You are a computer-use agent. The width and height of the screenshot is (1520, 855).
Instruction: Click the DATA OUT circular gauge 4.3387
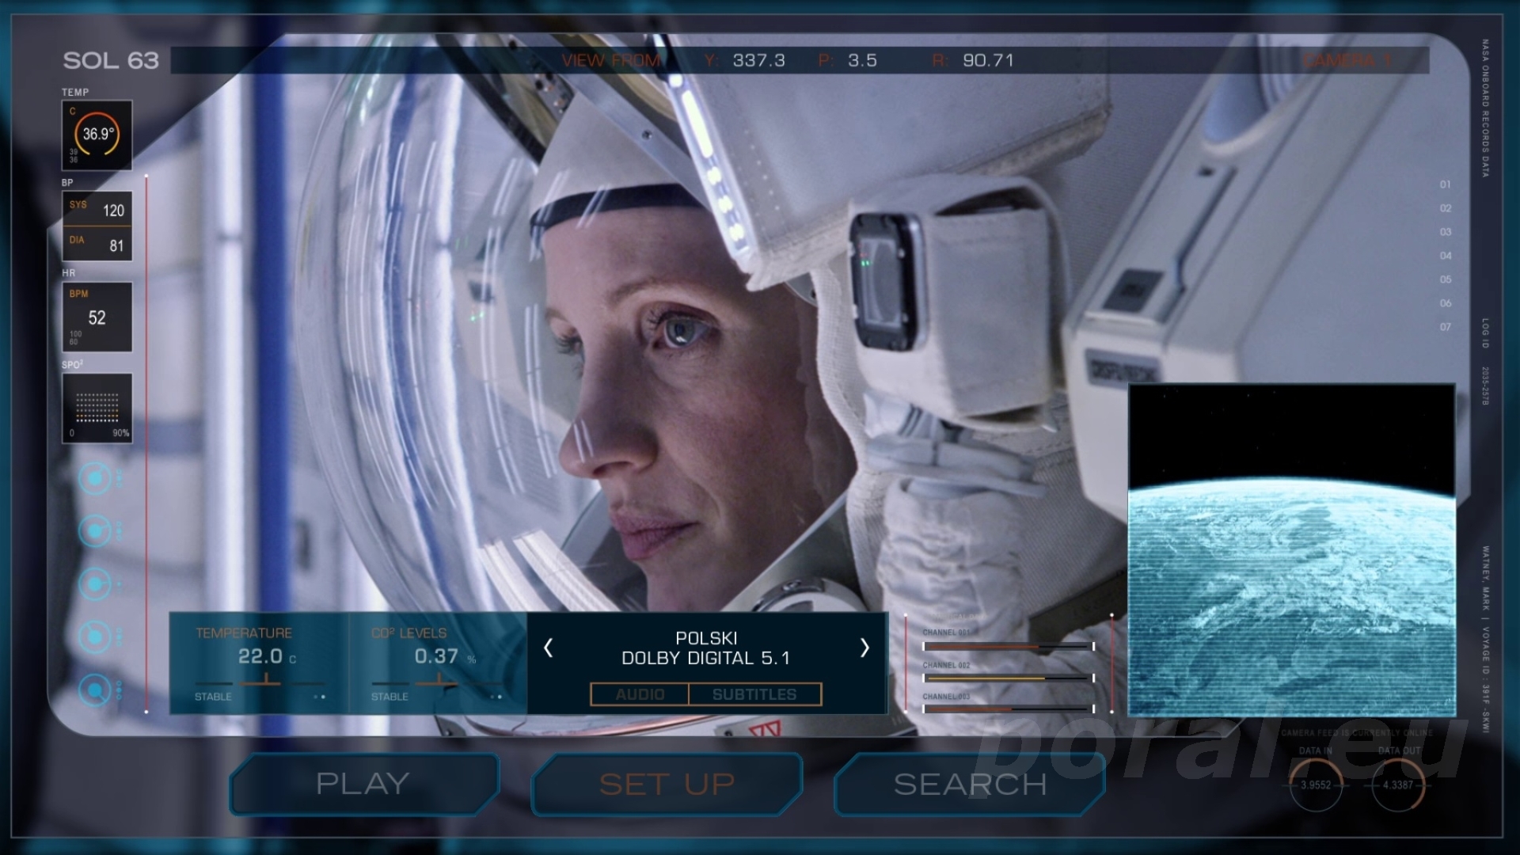pyautogui.click(x=1398, y=785)
